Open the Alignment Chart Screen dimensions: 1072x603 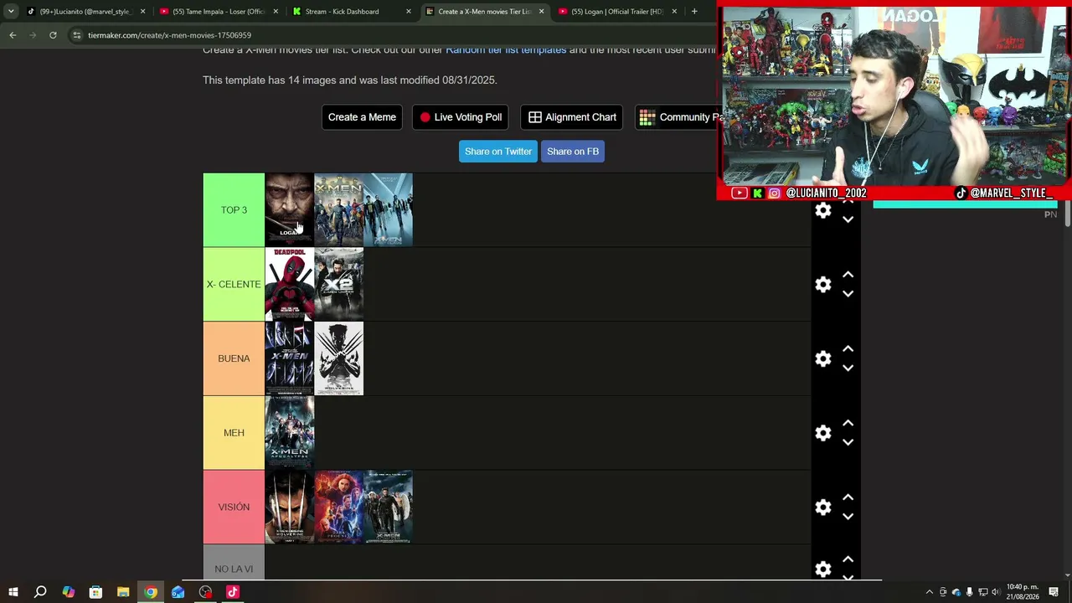pos(573,117)
